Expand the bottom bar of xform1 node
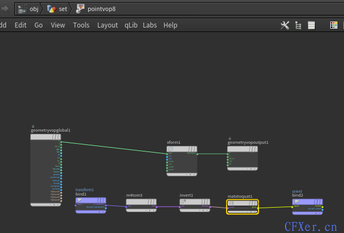The height and width of the screenshot is (233, 344). point(182,174)
